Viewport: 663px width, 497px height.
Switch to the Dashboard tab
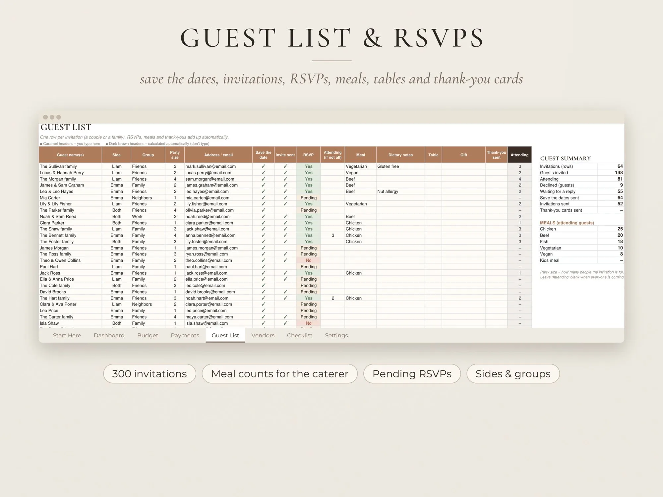(x=109, y=335)
